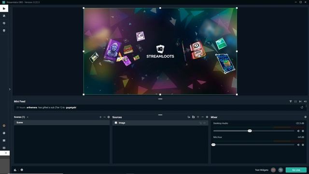This screenshot has width=309, height=174.
Task: Open Desktop Audio source settings
Action: pyautogui.click(x=303, y=131)
